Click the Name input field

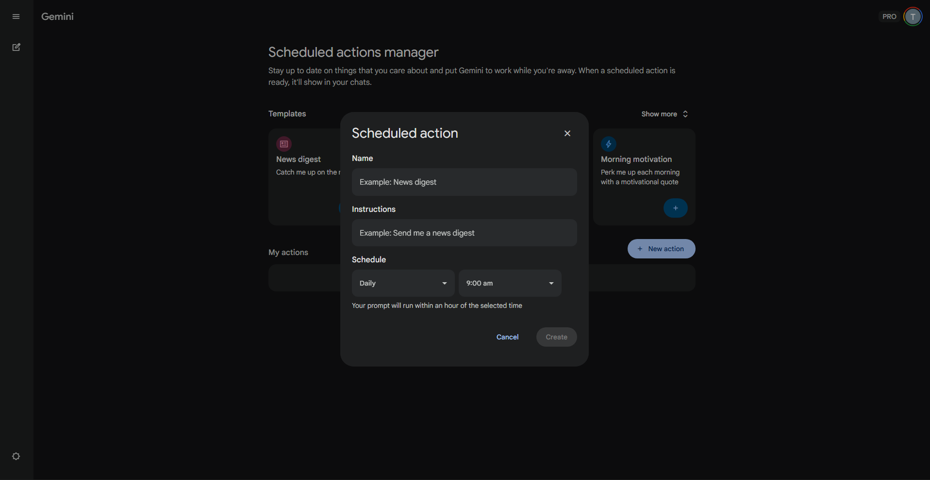(x=464, y=182)
